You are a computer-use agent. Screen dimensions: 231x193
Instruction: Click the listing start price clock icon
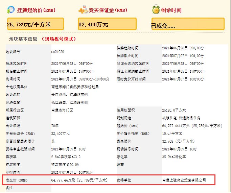click(10, 10)
